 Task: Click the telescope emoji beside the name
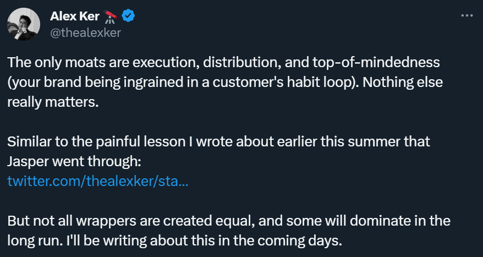[112, 16]
